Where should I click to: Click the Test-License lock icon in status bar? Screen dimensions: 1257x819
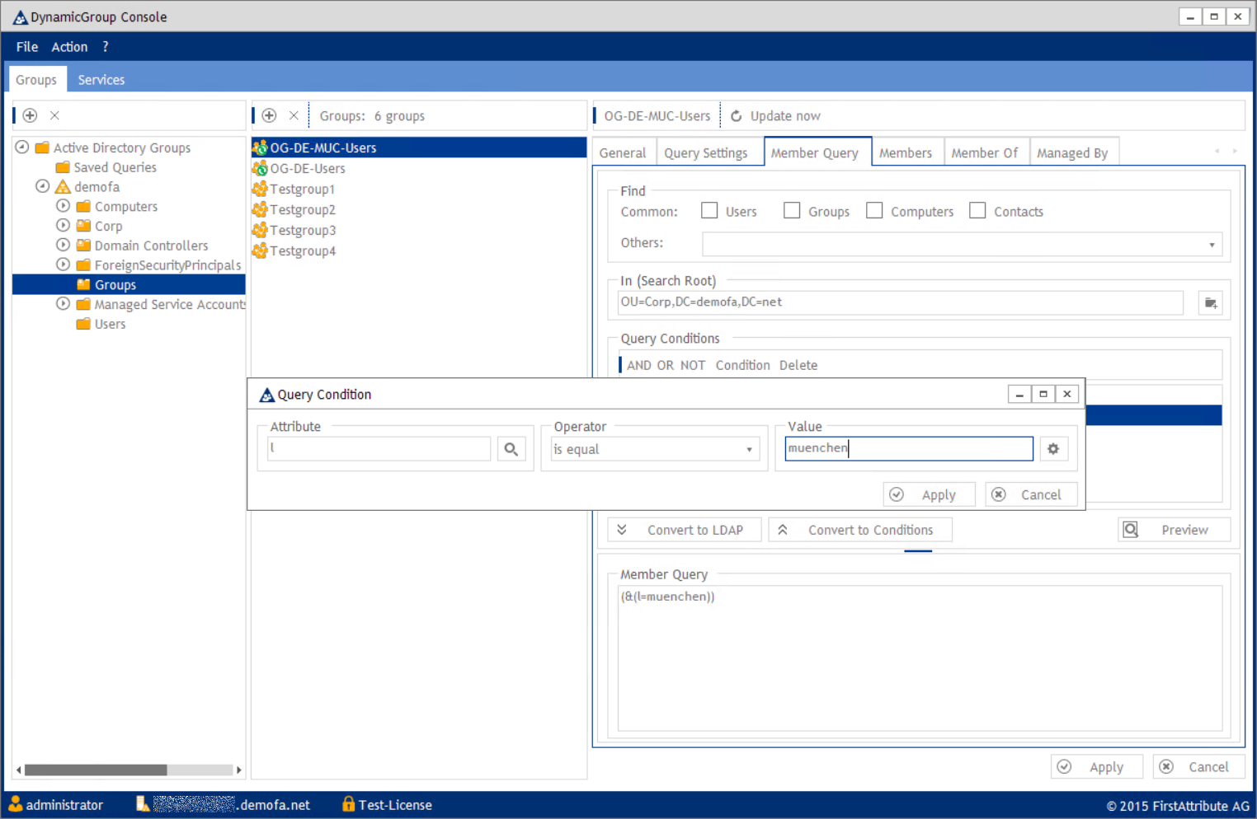click(348, 804)
